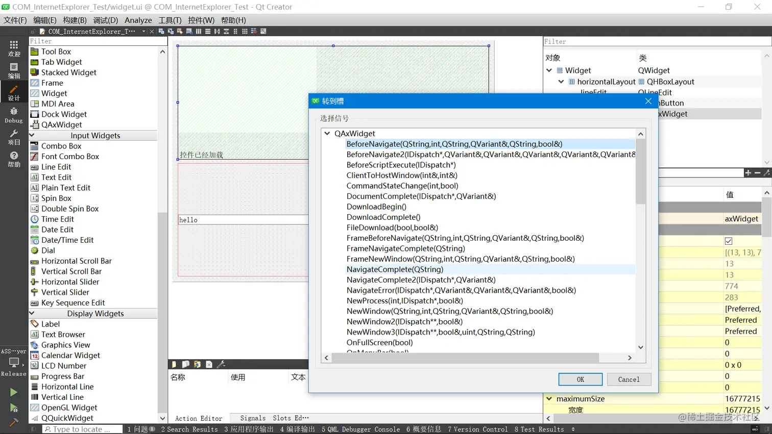772x434 pixels.
Task: Click output panes up-down selector arrows
Action: 573,429
